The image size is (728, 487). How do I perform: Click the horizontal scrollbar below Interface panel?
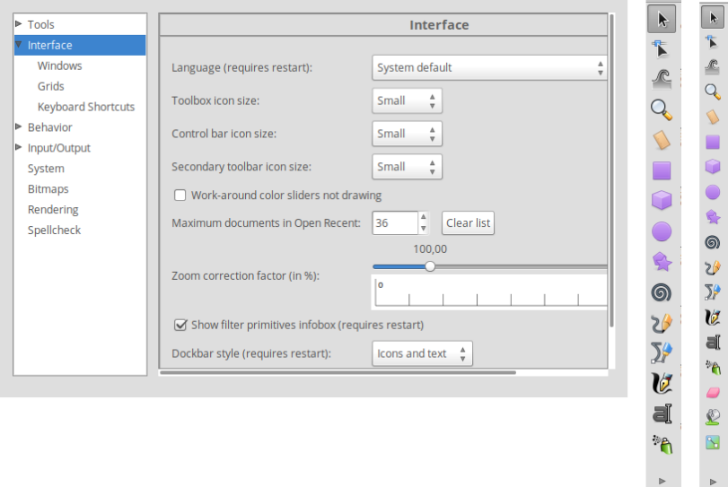tap(338, 372)
